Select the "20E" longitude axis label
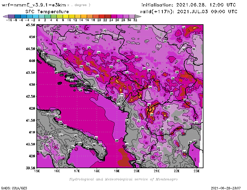 click(x=137, y=171)
